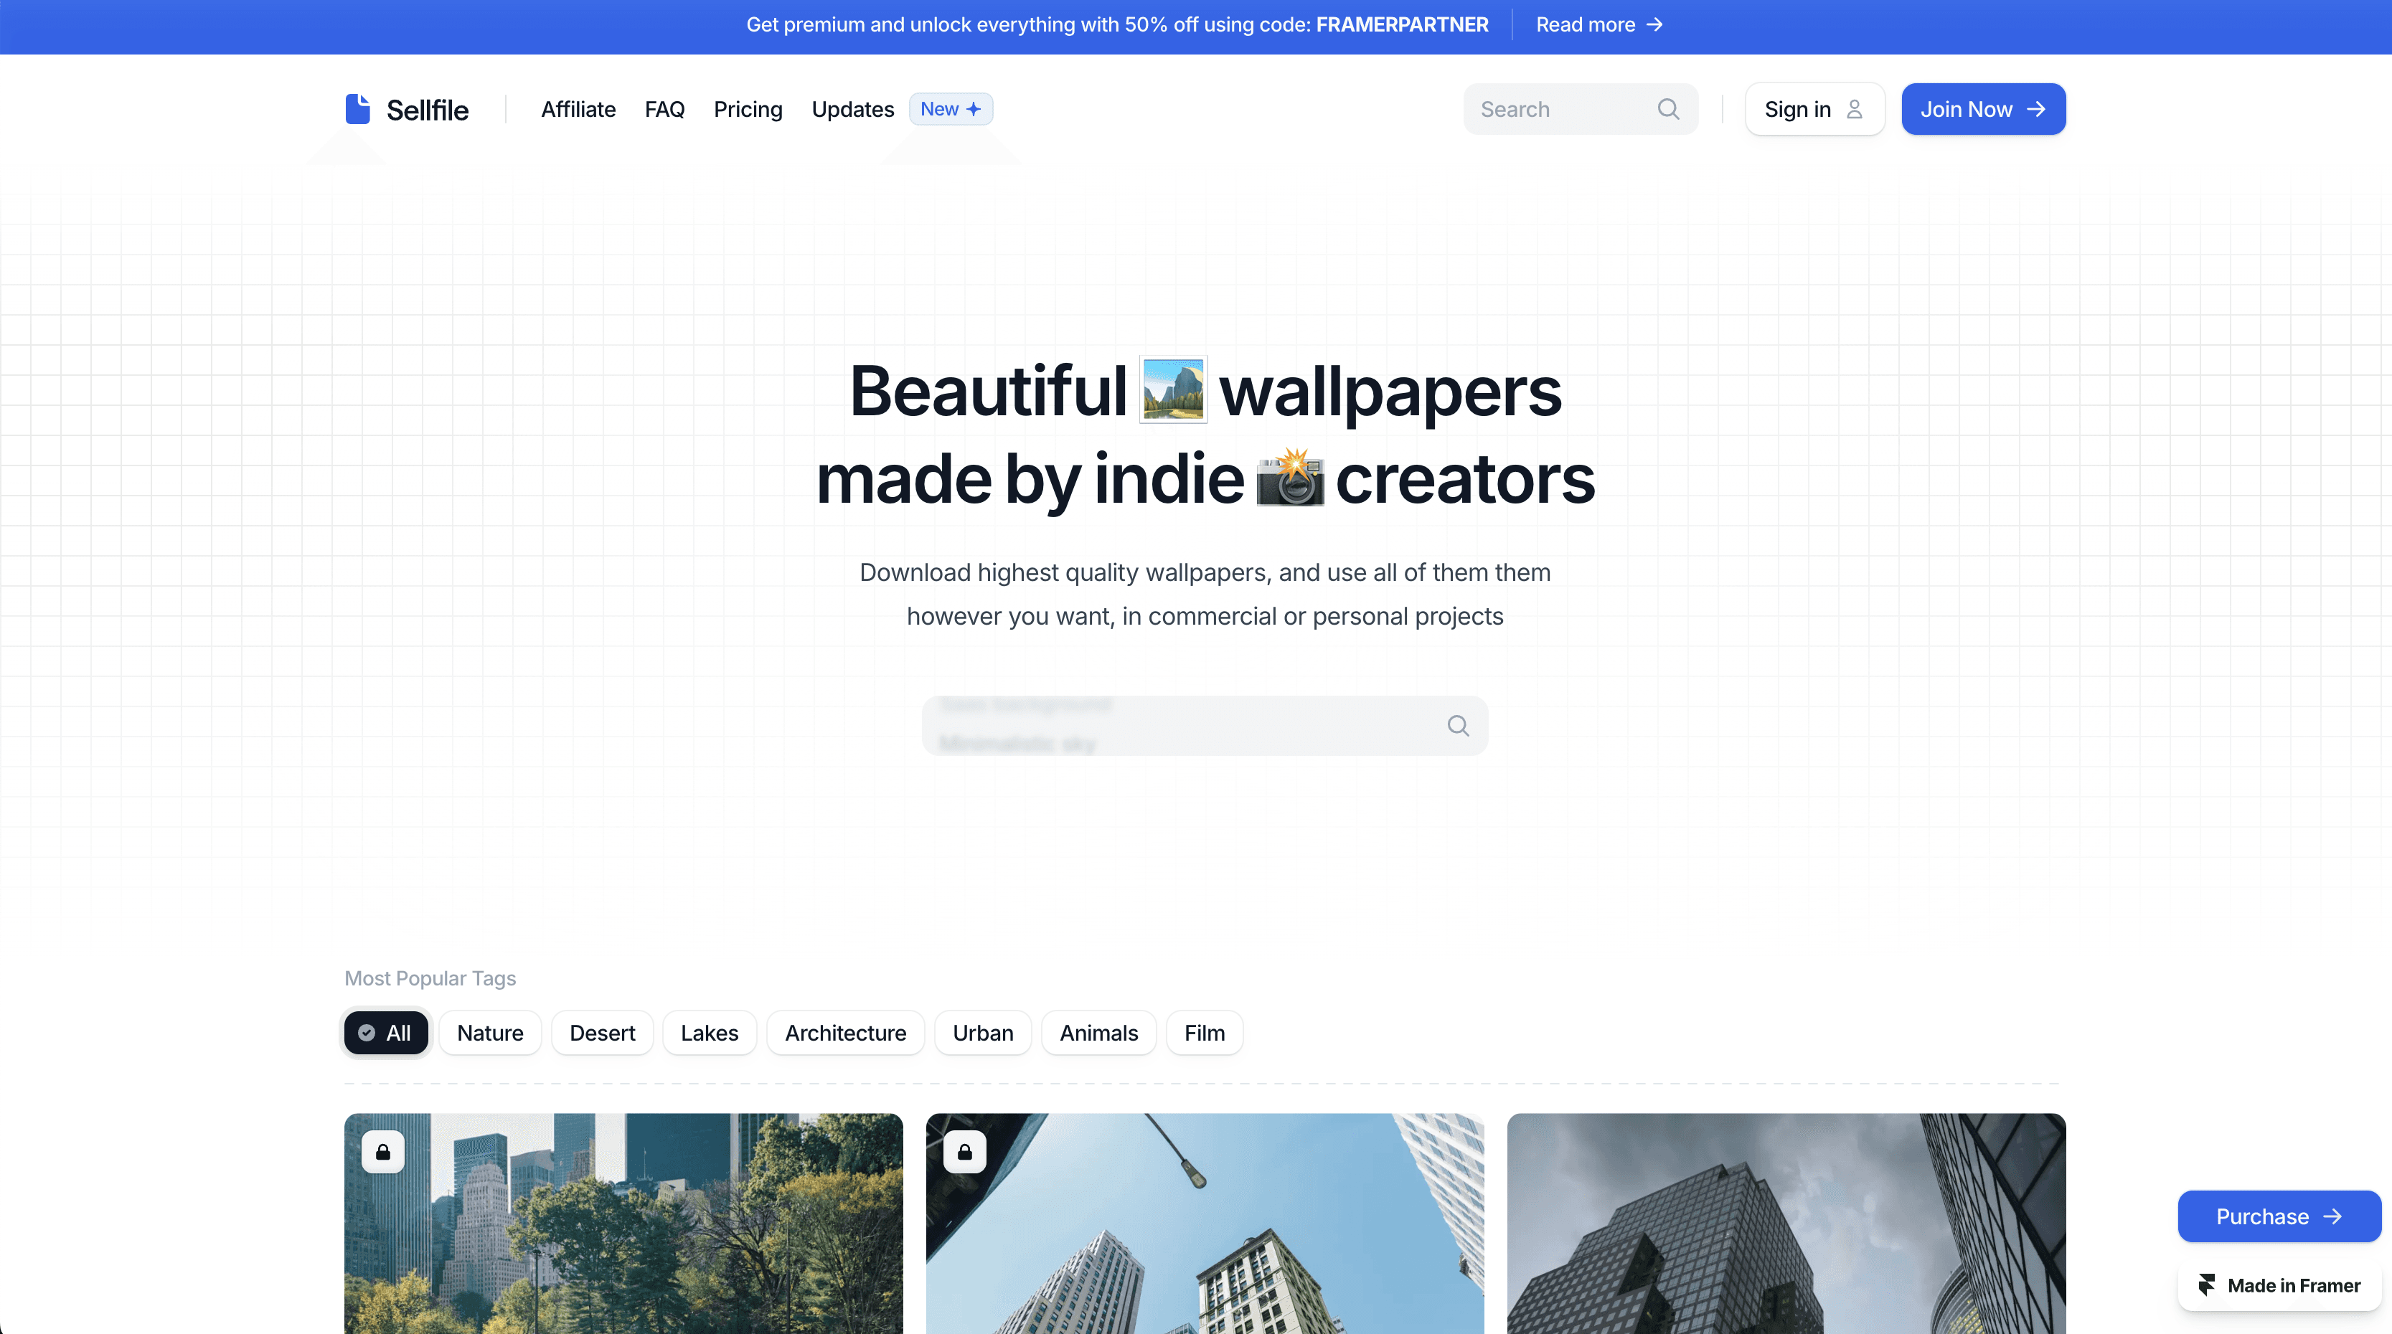Click the user icon next to Sign in

point(1853,108)
